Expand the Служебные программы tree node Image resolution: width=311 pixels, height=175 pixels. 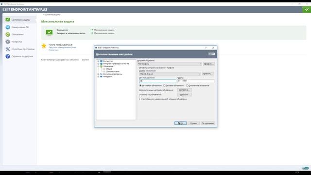[98, 74]
